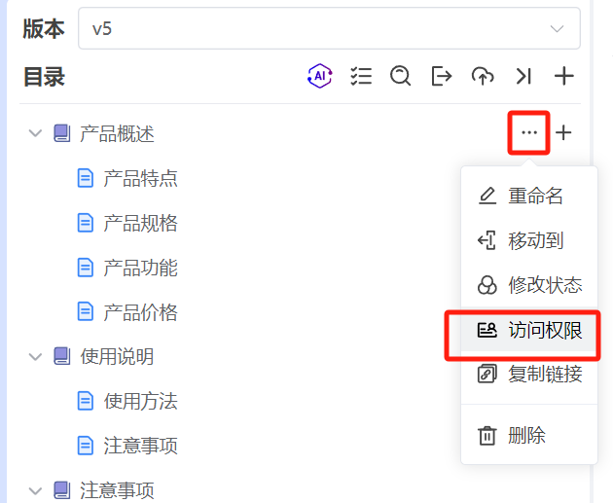The image size is (613, 503).
Task: Open the 版本 v5 dropdown
Action: pyautogui.click(x=329, y=29)
